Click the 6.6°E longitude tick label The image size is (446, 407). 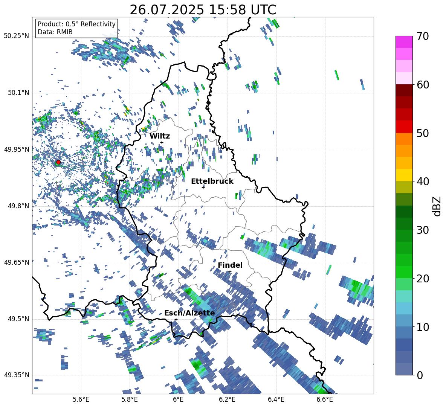[325, 400]
